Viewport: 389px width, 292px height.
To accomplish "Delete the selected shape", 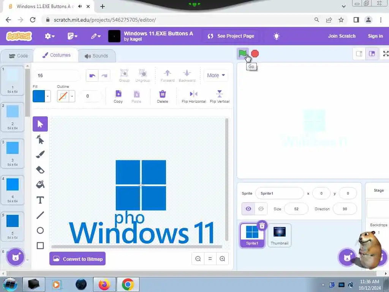I will click(x=163, y=96).
